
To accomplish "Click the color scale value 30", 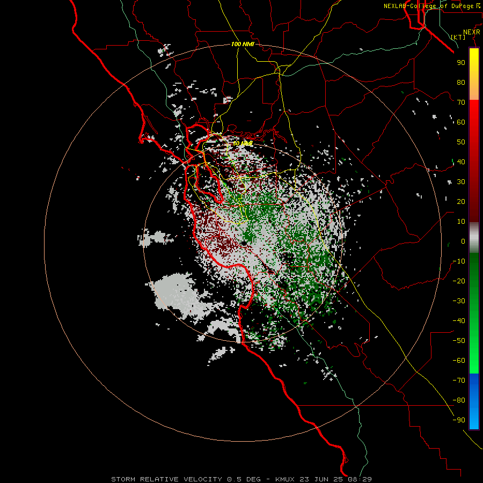I will [461, 182].
